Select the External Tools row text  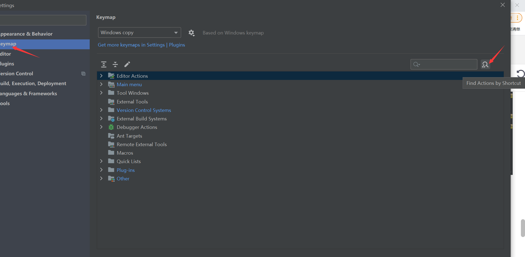(132, 102)
